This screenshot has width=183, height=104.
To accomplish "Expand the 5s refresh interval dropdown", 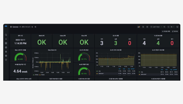I will coord(173,27).
